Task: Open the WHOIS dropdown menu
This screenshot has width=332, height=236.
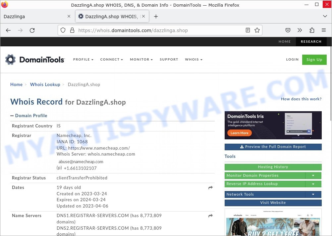Action: tap(194, 60)
